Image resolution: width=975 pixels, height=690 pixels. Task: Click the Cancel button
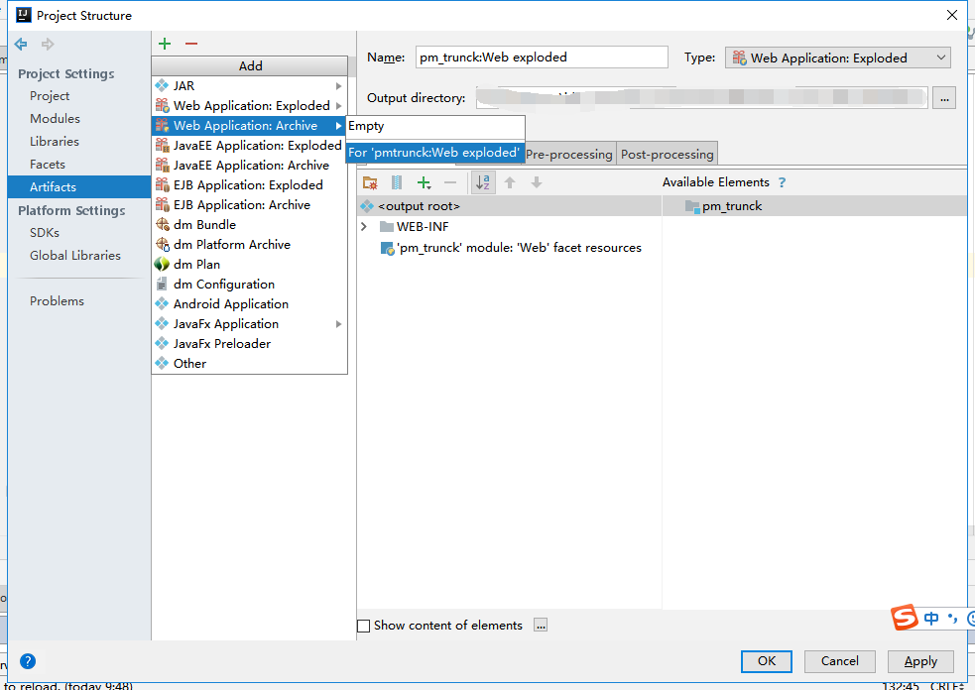tap(839, 661)
